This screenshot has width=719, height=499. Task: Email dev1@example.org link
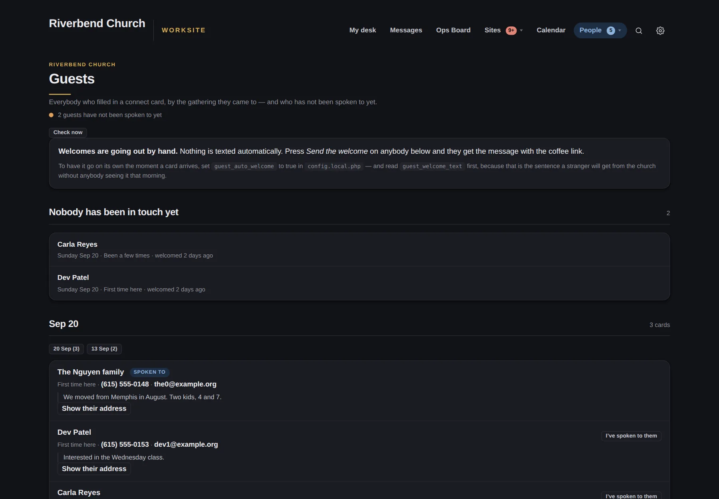coord(186,444)
